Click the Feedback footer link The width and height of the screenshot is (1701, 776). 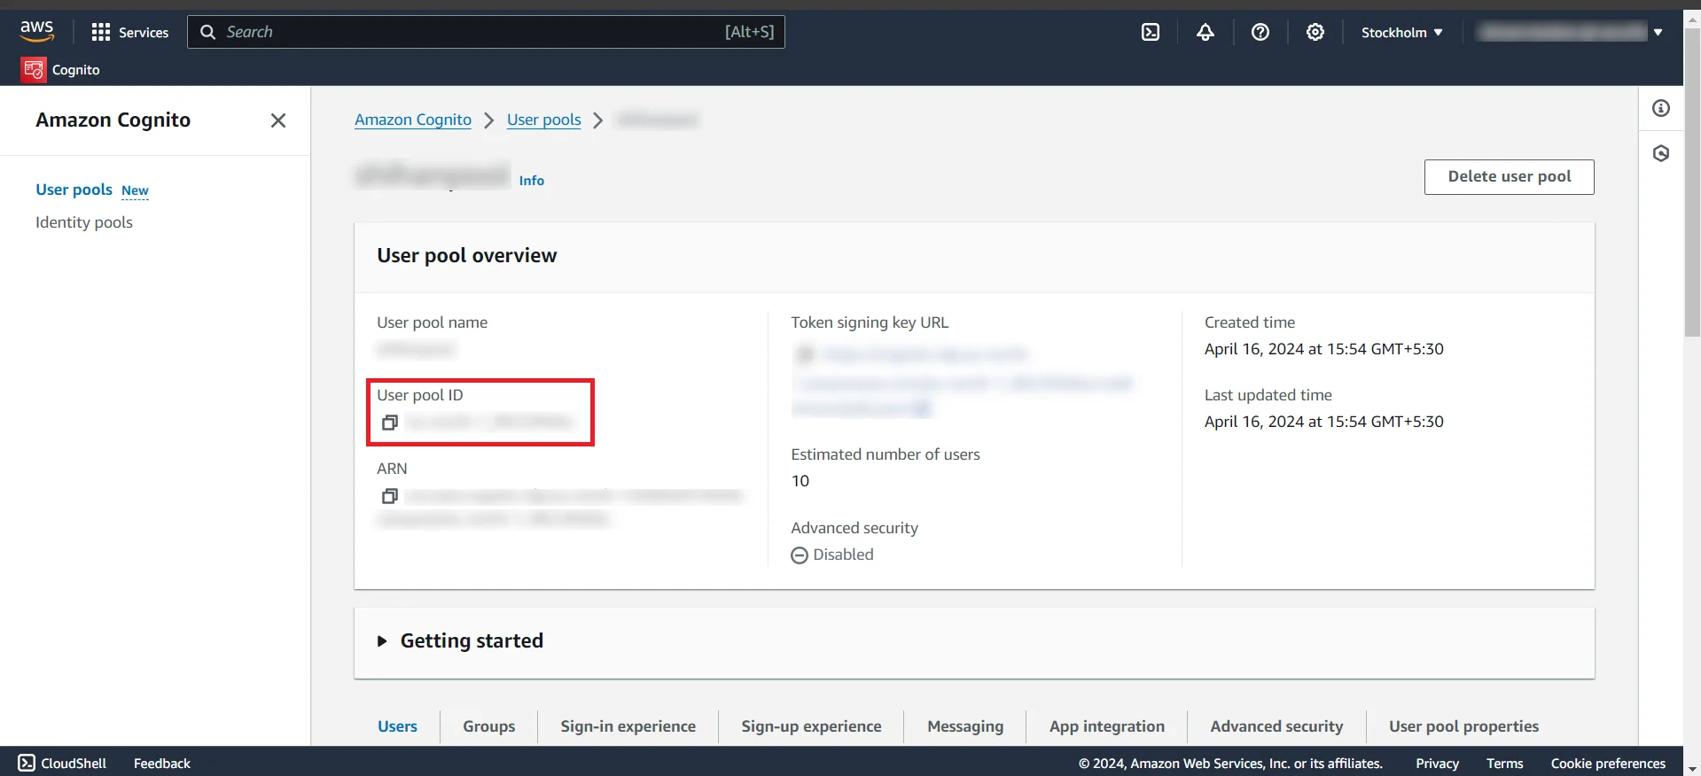[x=162, y=763]
